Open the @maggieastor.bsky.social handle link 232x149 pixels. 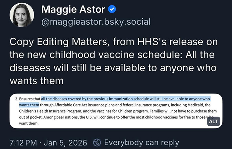pyautogui.click(x=96, y=22)
